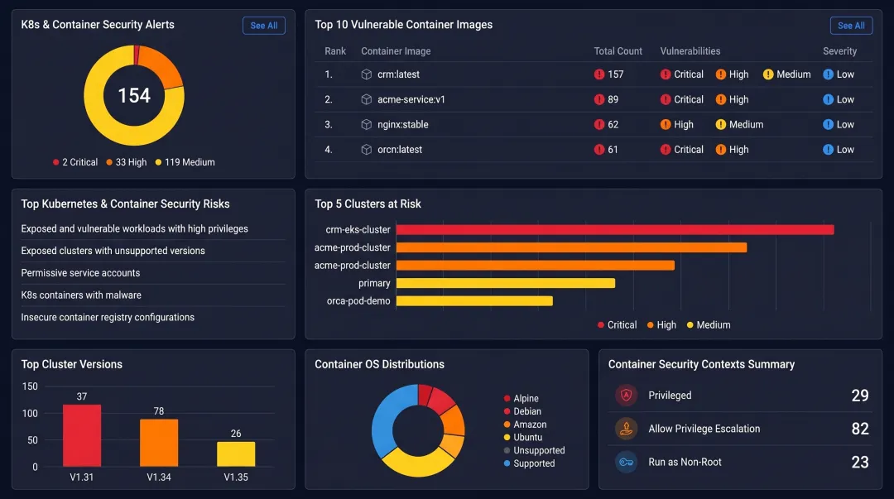Image resolution: width=894 pixels, height=499 pixels.
Task: Toggle Debian in OS distribution legend
Action: (522, 412)
